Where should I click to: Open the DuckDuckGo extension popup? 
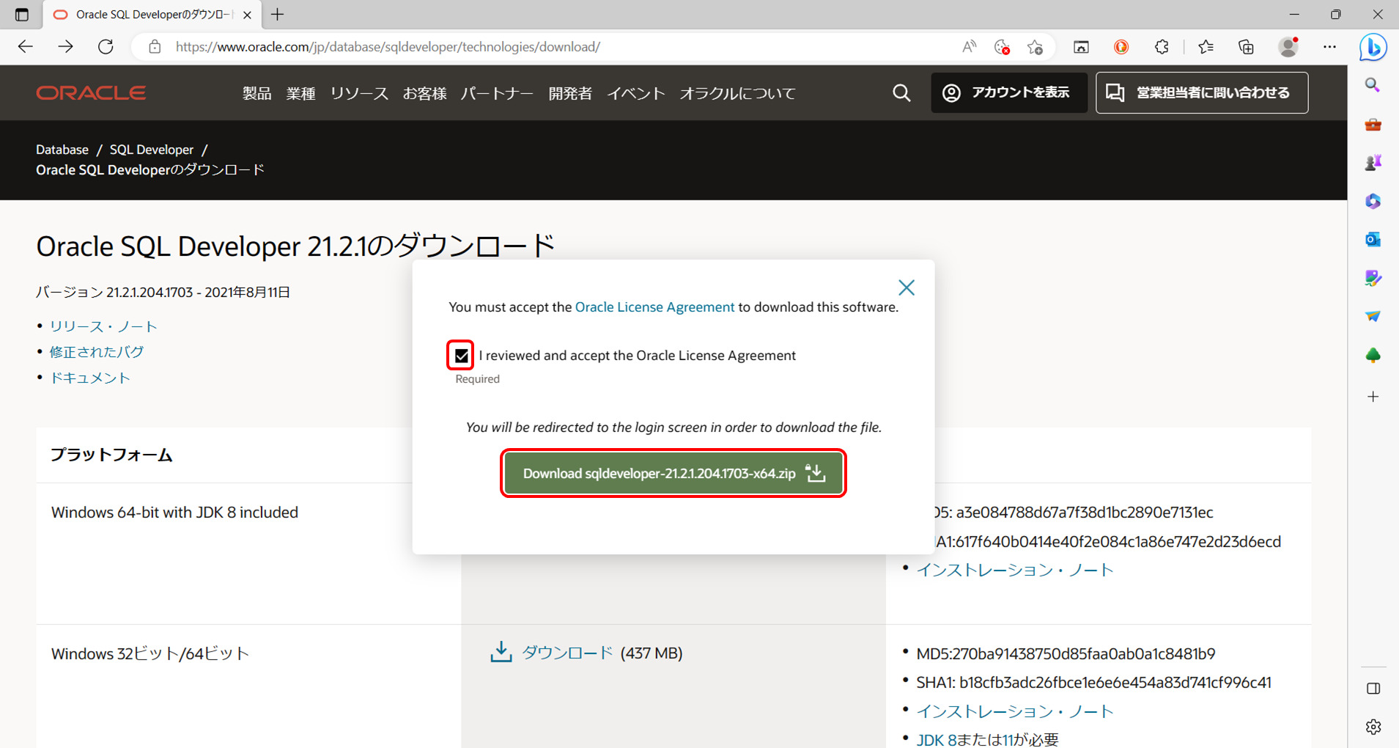tap(1121, 47)
